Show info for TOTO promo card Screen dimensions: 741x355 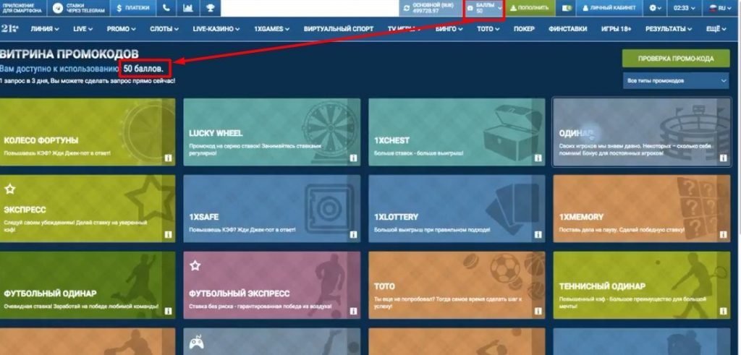coord(538,311)
